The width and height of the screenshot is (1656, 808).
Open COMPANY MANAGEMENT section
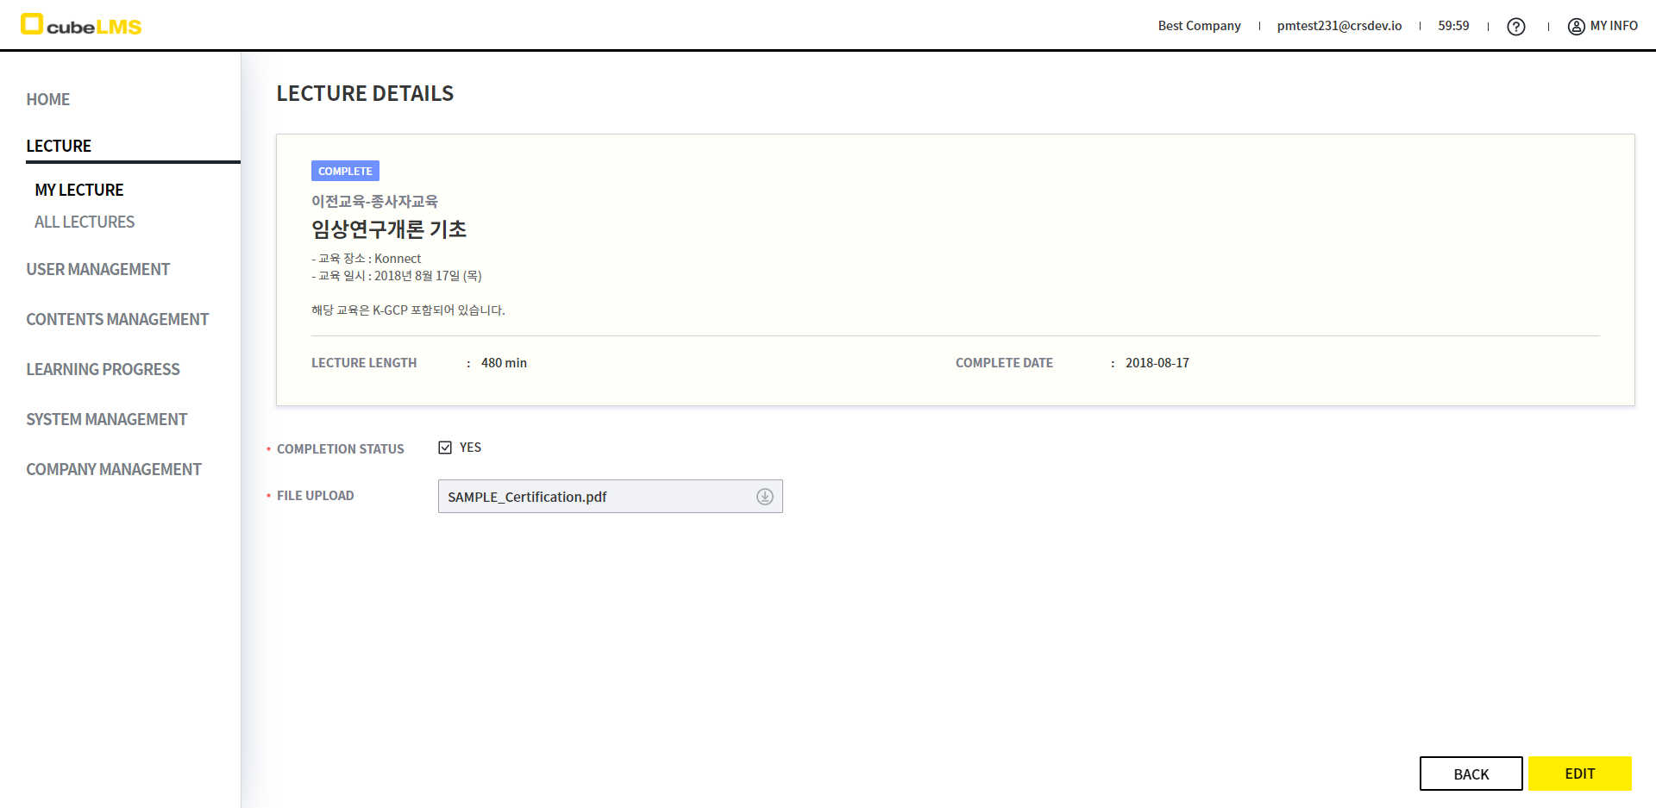114,469
